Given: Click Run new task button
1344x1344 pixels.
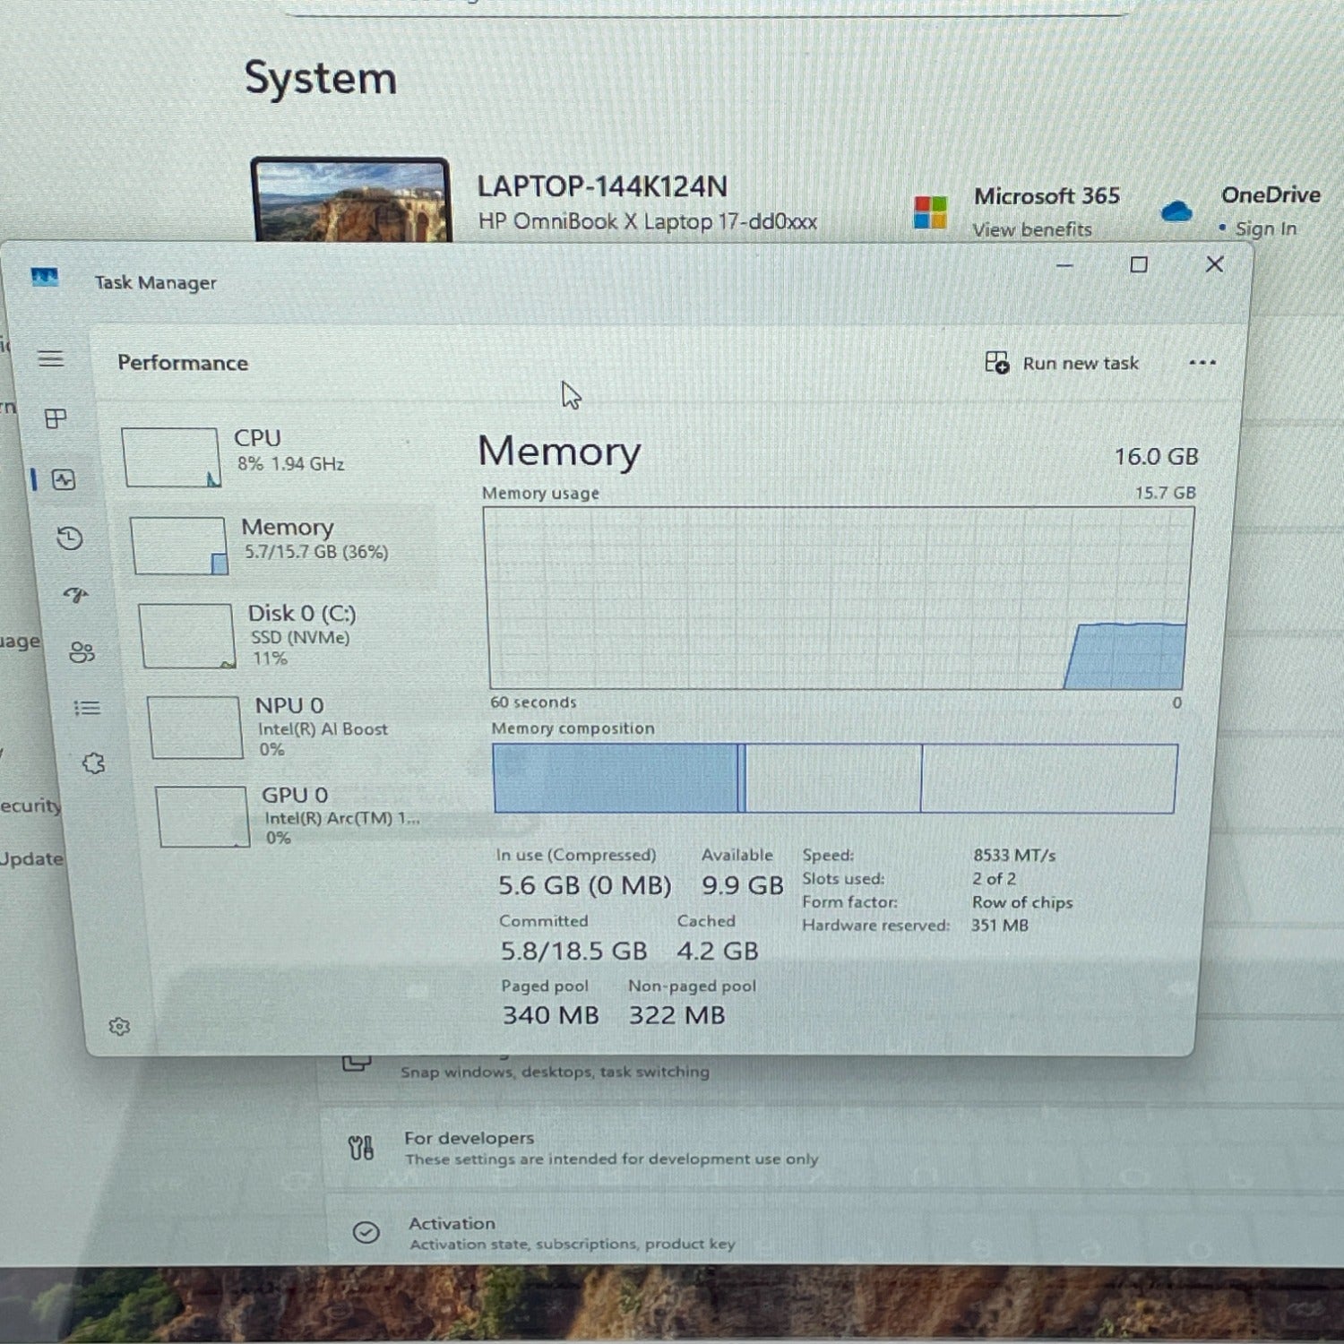Looking at the screenshot, I should [1062, 363].
